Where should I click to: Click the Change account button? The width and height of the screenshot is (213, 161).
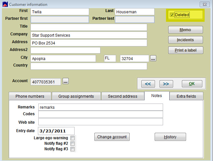click(112, 137)
